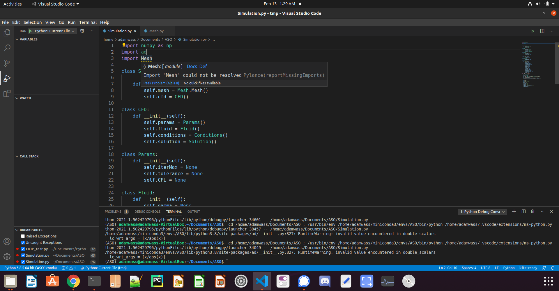Enable the Raised Exceptions checkbox
This screenshot has height=291, width=559.
pos(23,236)
